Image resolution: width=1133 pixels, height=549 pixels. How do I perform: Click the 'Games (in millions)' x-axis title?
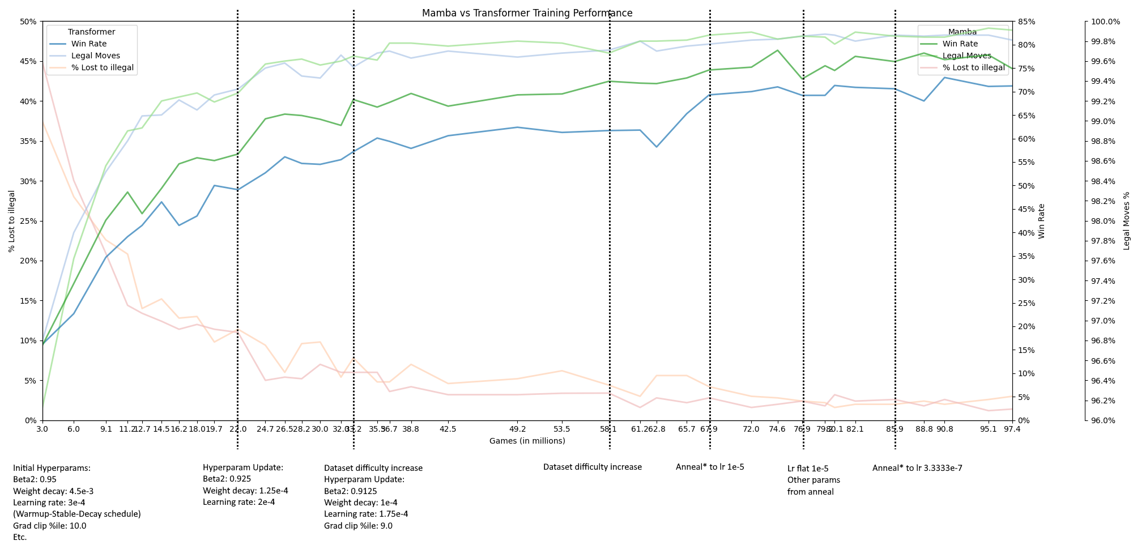[527, 441]
